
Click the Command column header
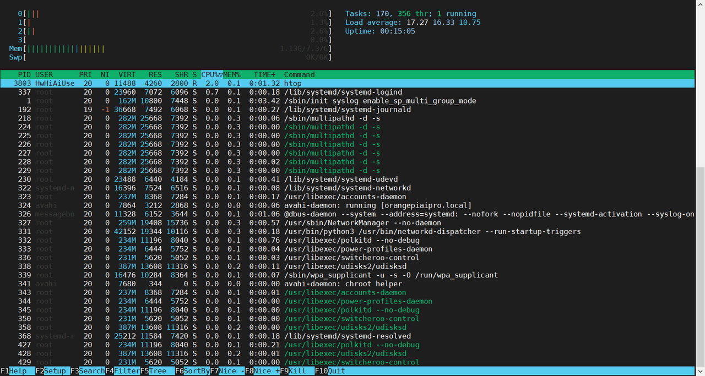coord(300,75)
